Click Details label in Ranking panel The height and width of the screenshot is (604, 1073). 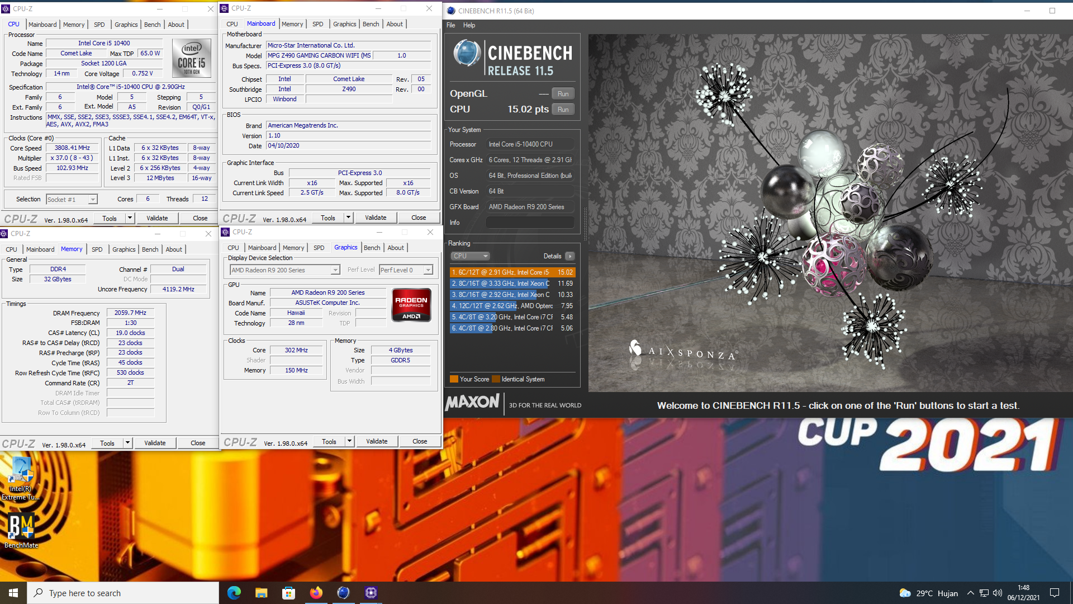pos(552,256)
